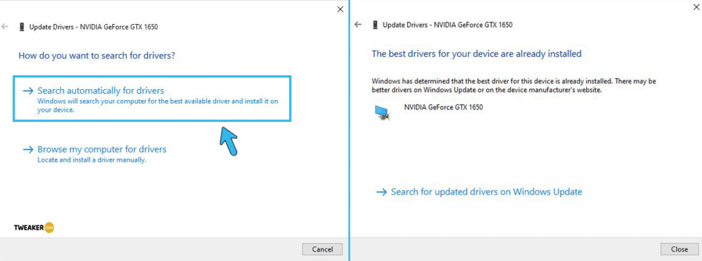
Task: Click Cancel in left Update Drivers dialog
Action: pos(322,249)
